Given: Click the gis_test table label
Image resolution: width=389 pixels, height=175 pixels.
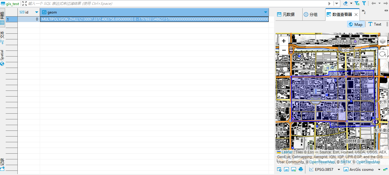Looking at the screenshot, I should (x=10, y=4).
